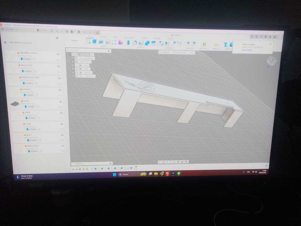
Task: Click the Construct plane icon
Action: (x=204, y=44)
